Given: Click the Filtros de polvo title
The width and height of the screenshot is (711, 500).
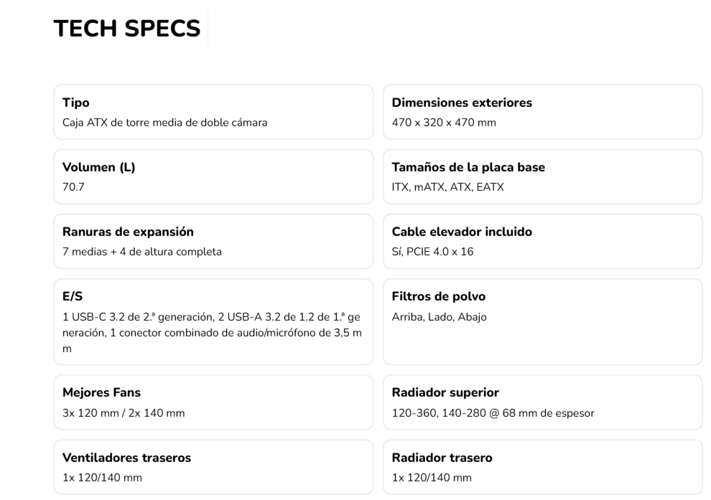Looking at the screenshot, I should (x=437, y=296).
